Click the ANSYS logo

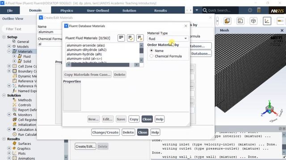click(277, 11)
